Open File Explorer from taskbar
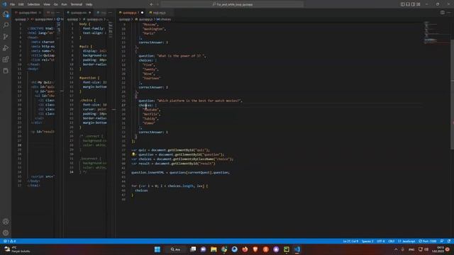Screen dimensions: 454x255 214,249
